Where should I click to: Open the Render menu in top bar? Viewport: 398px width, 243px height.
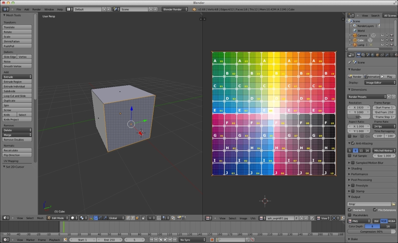coord(37,10)
